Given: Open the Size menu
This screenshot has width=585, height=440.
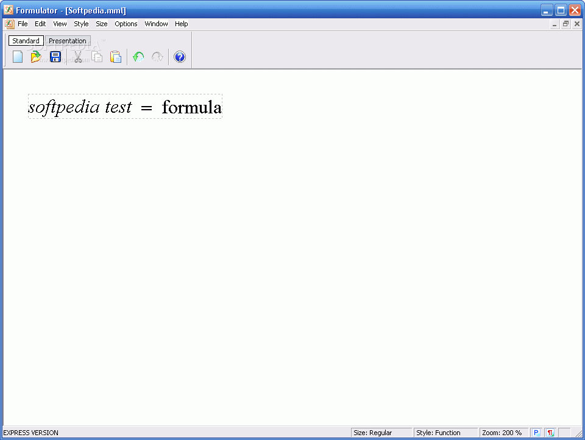Looking at the screenshot, I should 102,24.
